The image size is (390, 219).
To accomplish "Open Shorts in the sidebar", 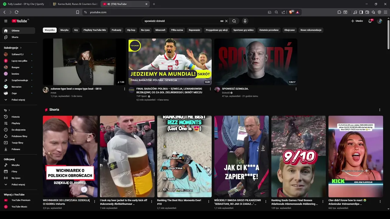I will coord(19,37).
